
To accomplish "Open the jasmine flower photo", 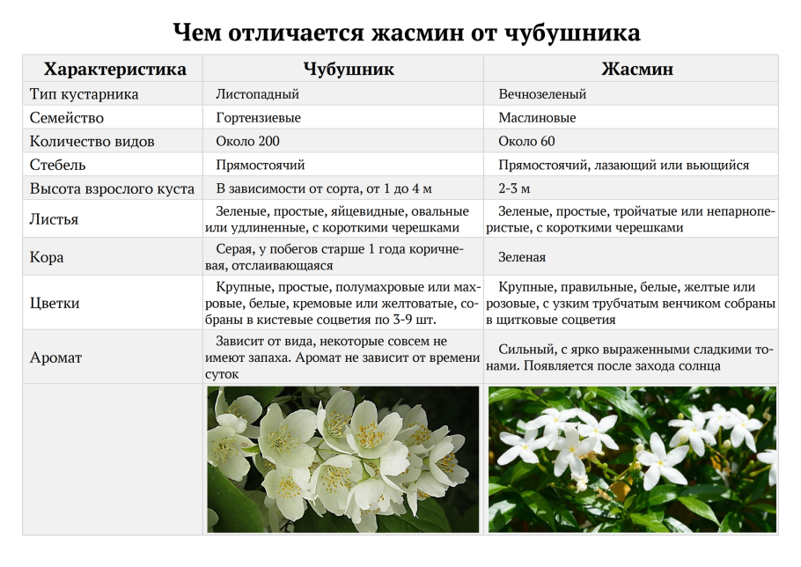I will [631, 459].
